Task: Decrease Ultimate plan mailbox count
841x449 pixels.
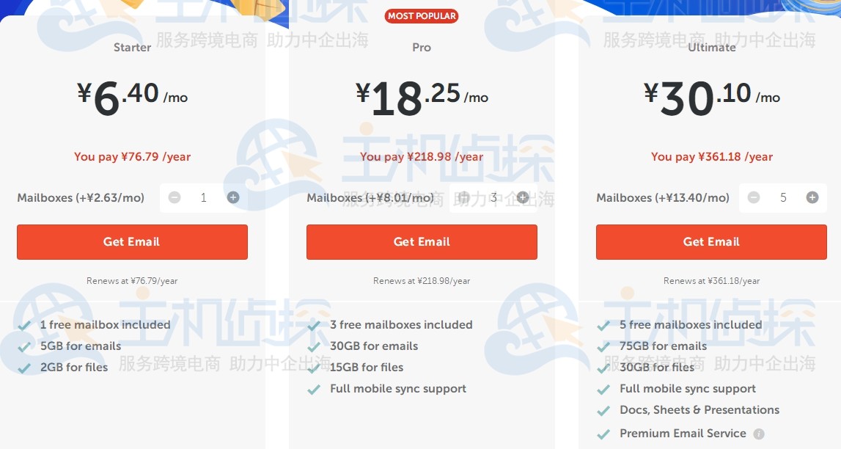Action: [x=754, y=197]
